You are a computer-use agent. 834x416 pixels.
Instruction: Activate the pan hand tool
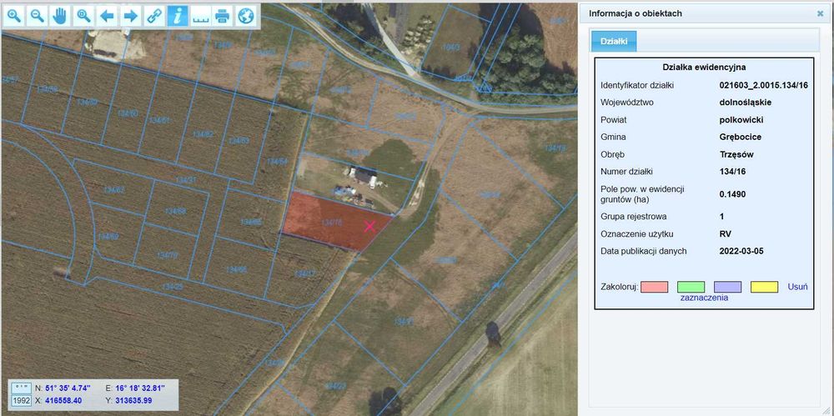(x=60, y=17)
